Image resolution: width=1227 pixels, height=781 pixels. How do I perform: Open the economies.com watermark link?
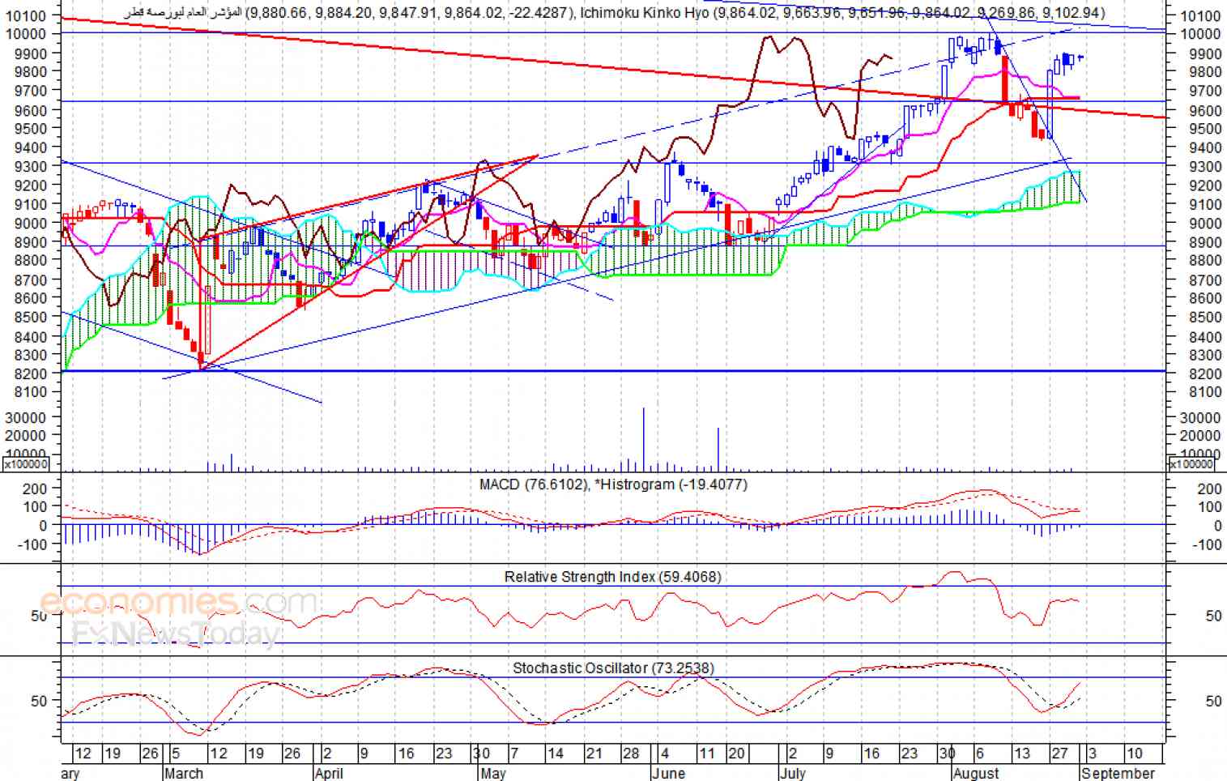coord(178,604)
